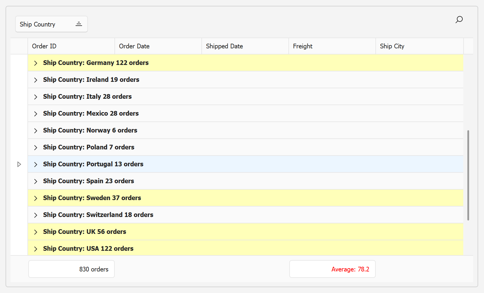Expand the Spain 23 orders group

(36, 181)
